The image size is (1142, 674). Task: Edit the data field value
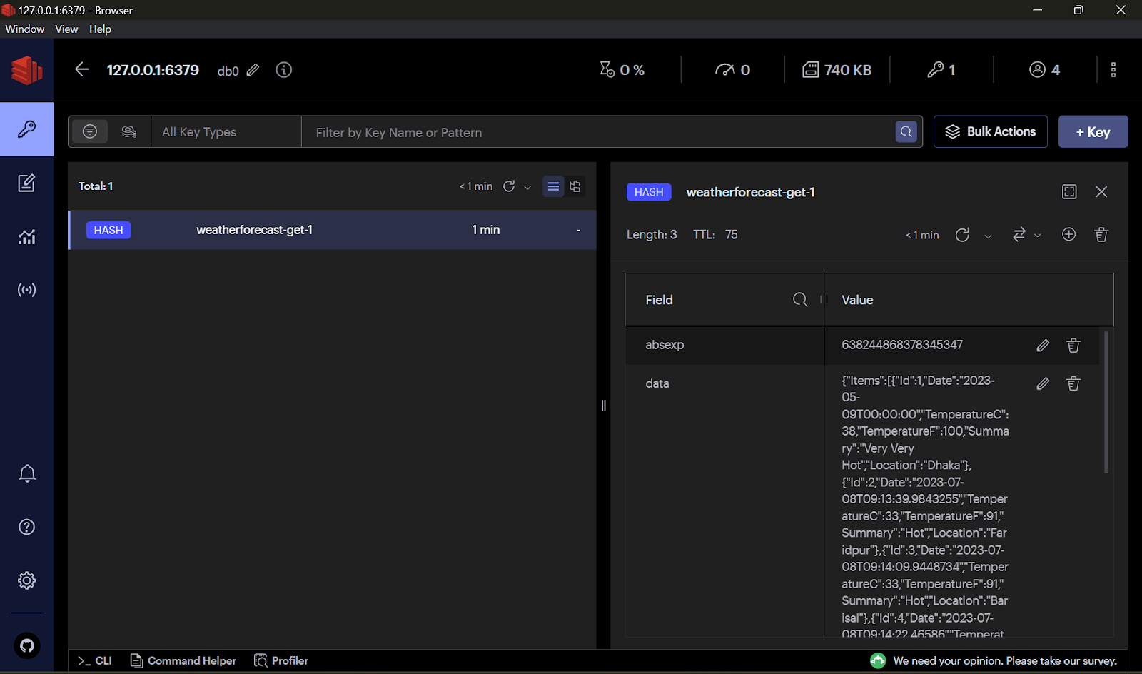click(x=1043, y=384)
